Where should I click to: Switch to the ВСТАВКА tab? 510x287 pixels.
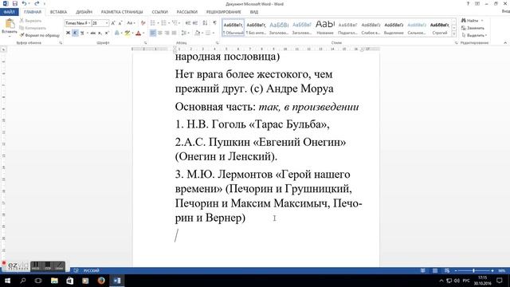tap(58, 12)
